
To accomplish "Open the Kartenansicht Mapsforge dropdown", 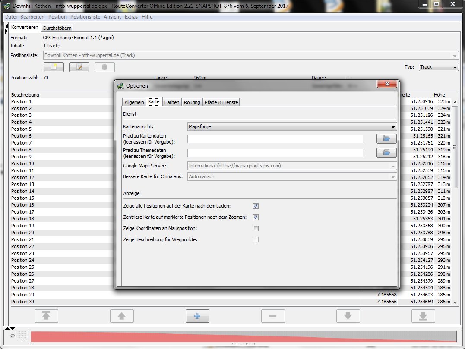I will click(x=292, y=127).
